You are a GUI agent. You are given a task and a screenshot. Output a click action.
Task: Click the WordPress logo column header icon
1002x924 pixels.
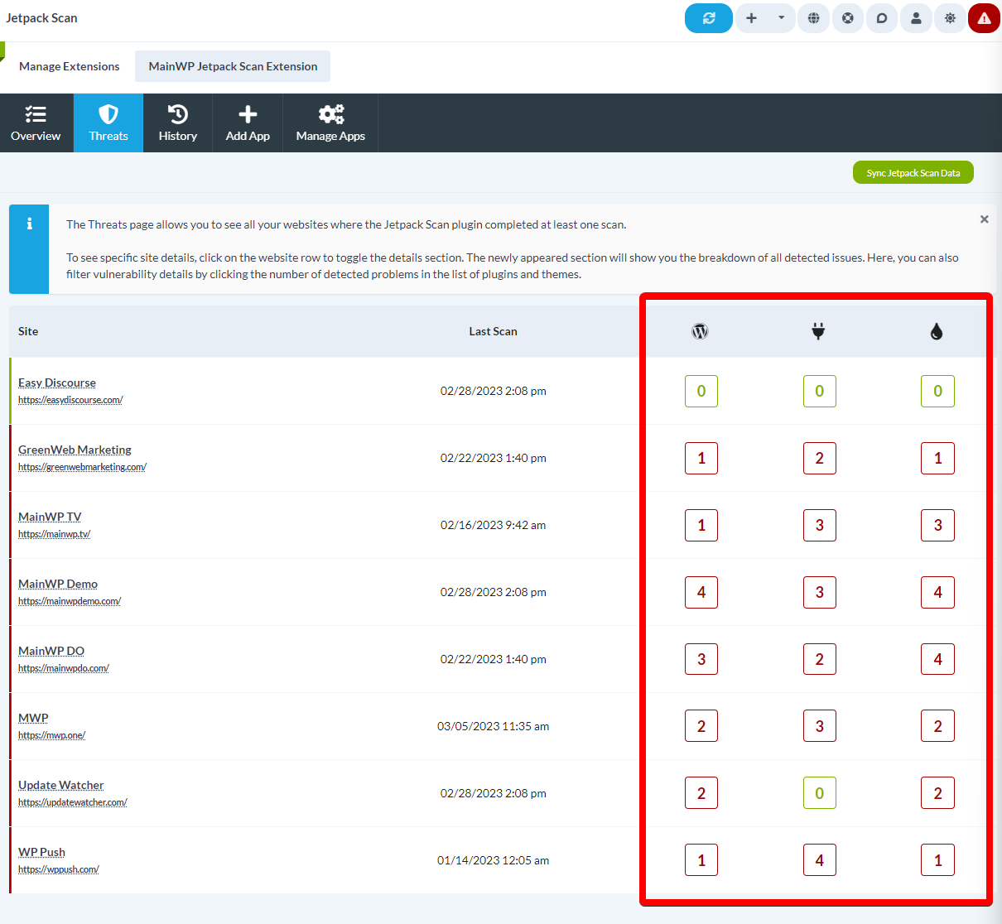[700, 330]
